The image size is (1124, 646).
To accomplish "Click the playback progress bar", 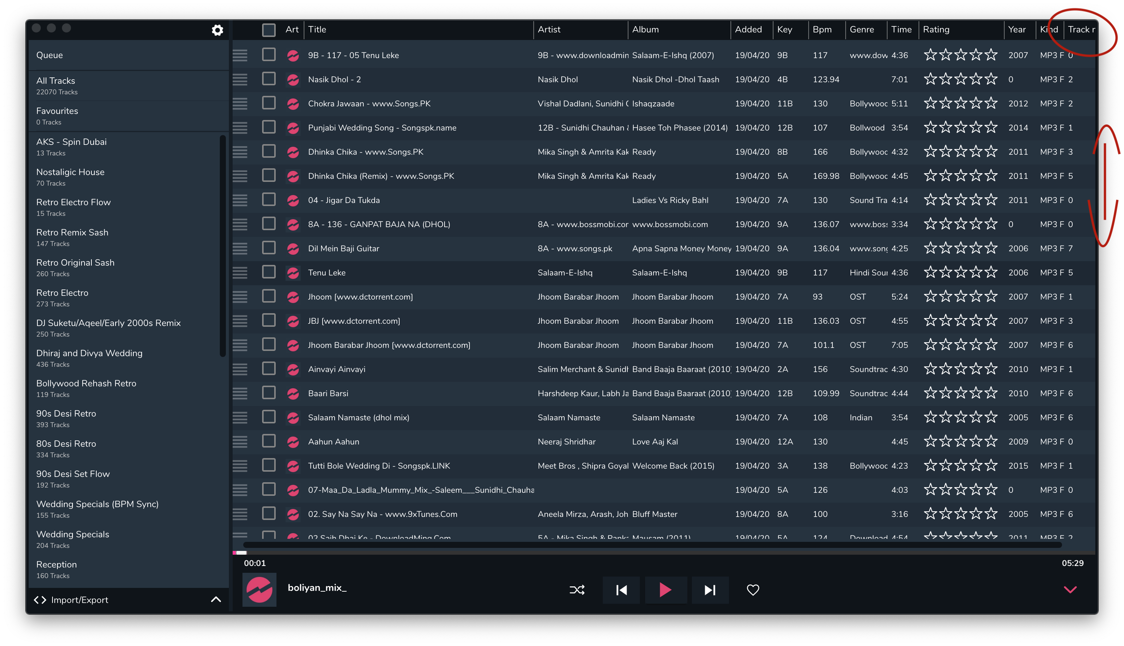I will [x=622, y=553].
